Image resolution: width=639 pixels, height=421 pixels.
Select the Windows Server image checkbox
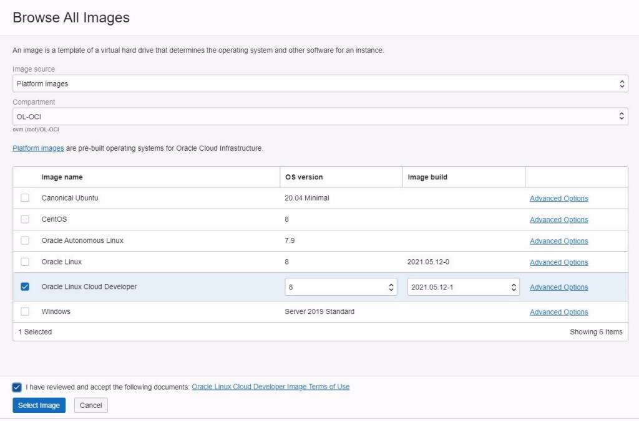point(24,311)
